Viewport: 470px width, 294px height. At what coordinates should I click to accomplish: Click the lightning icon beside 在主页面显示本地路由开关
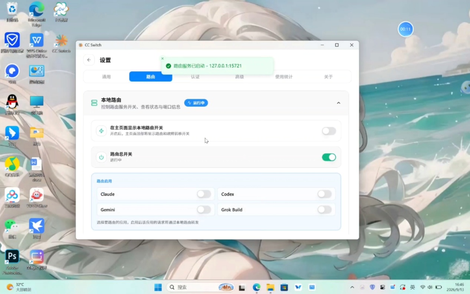point(101,131)
